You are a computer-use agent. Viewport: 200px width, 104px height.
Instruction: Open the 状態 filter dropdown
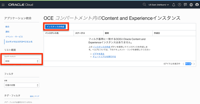point(22,85)
